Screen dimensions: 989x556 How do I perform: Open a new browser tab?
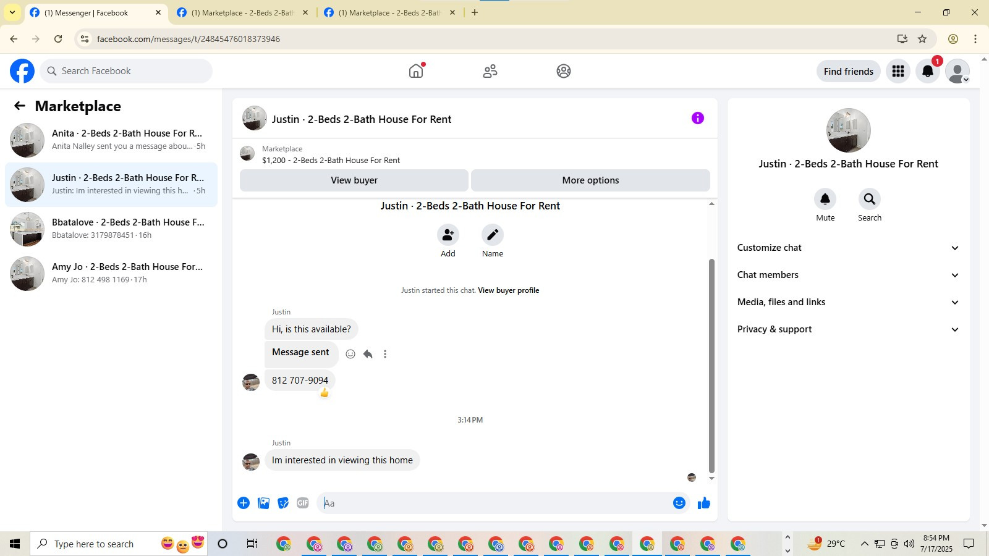point(475,12)
